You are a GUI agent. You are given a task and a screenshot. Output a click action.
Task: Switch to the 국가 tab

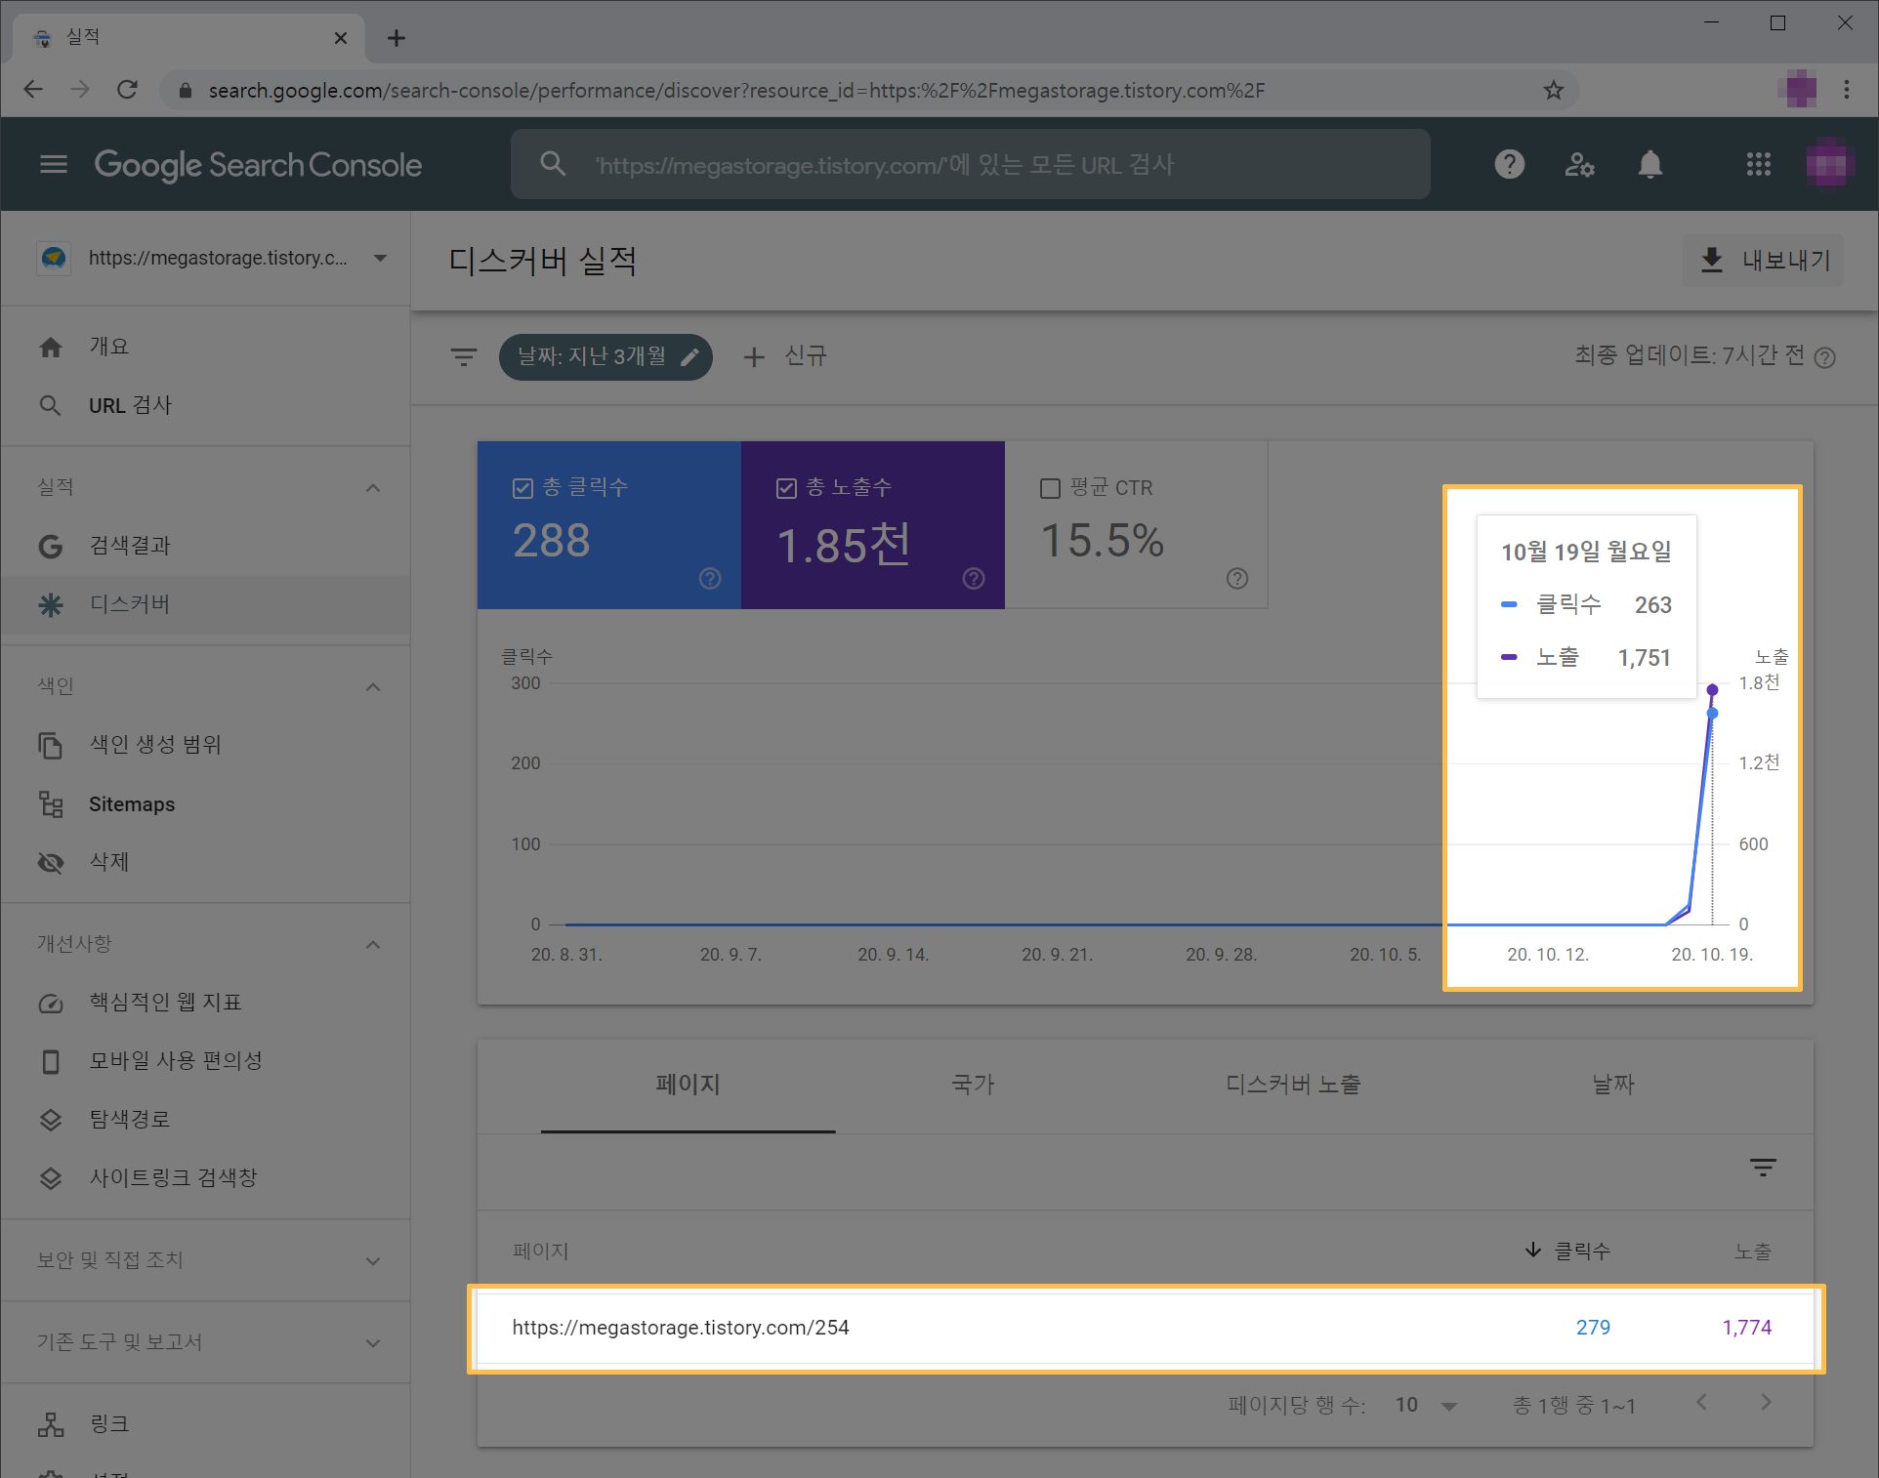tap(973, 1085)
